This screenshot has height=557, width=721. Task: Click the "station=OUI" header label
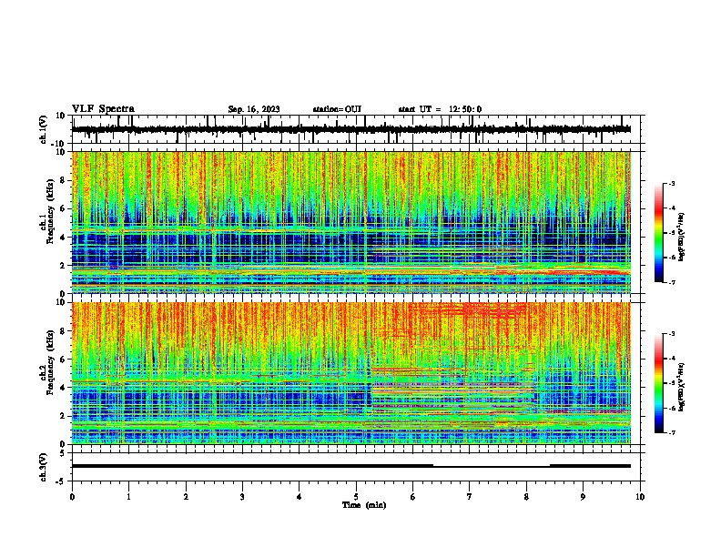337,109
